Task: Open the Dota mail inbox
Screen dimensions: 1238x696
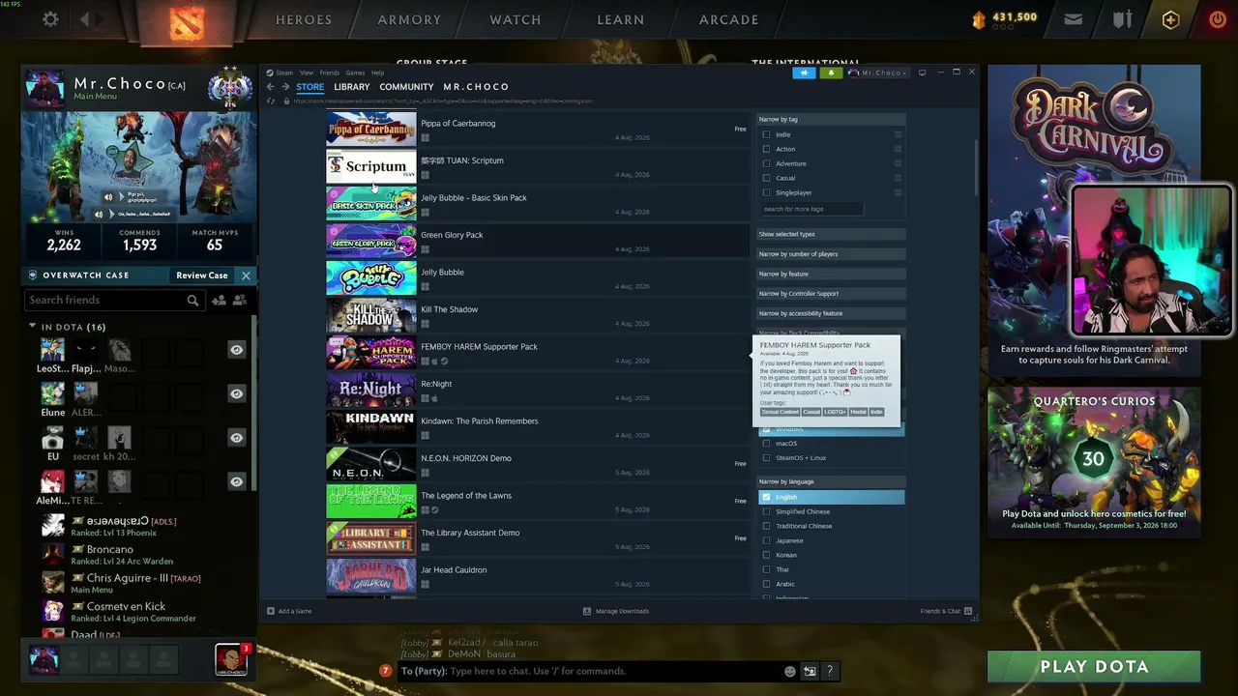Action: pyautogui.click(x=1073, y=19)
